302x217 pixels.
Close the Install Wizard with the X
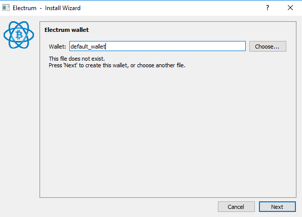pyautogui.click(x=290, y=8)
